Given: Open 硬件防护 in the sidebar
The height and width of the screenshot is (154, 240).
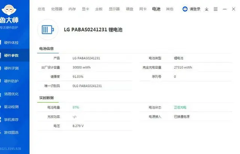Looking at the screenshot, I should (x=11, y=81).
